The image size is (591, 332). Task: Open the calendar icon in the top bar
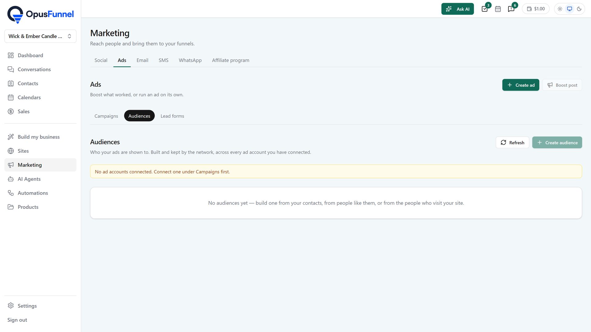tap(498, 9)
